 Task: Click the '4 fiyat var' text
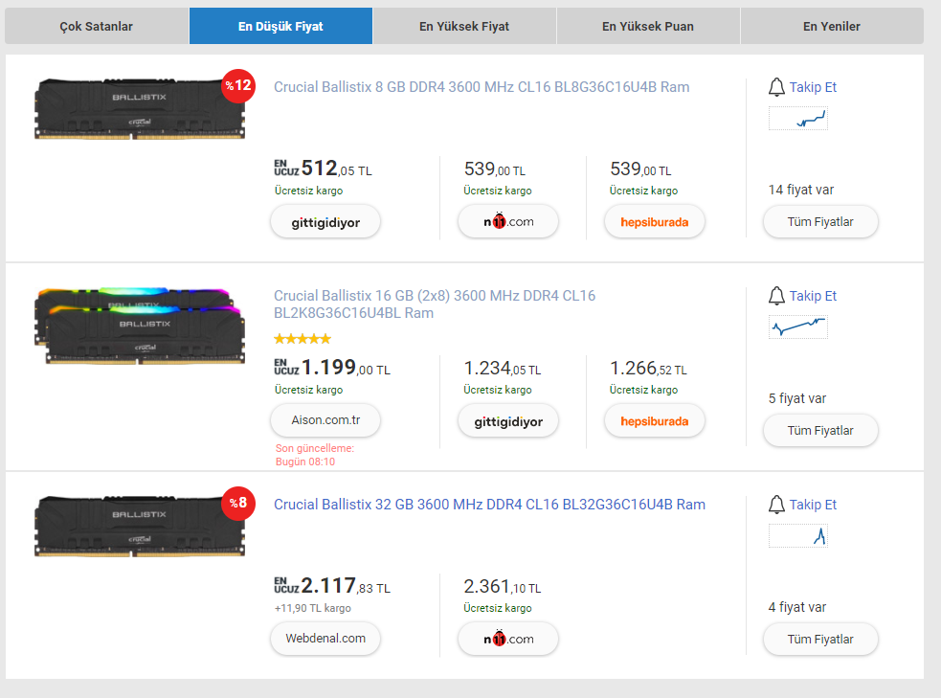pos(797,608)
